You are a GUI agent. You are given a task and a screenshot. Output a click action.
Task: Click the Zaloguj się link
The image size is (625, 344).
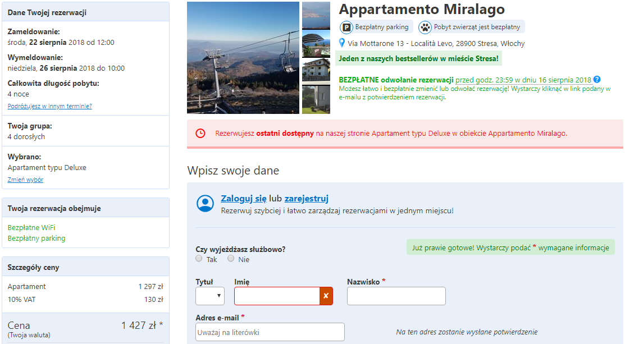click(x=244, y=198)
